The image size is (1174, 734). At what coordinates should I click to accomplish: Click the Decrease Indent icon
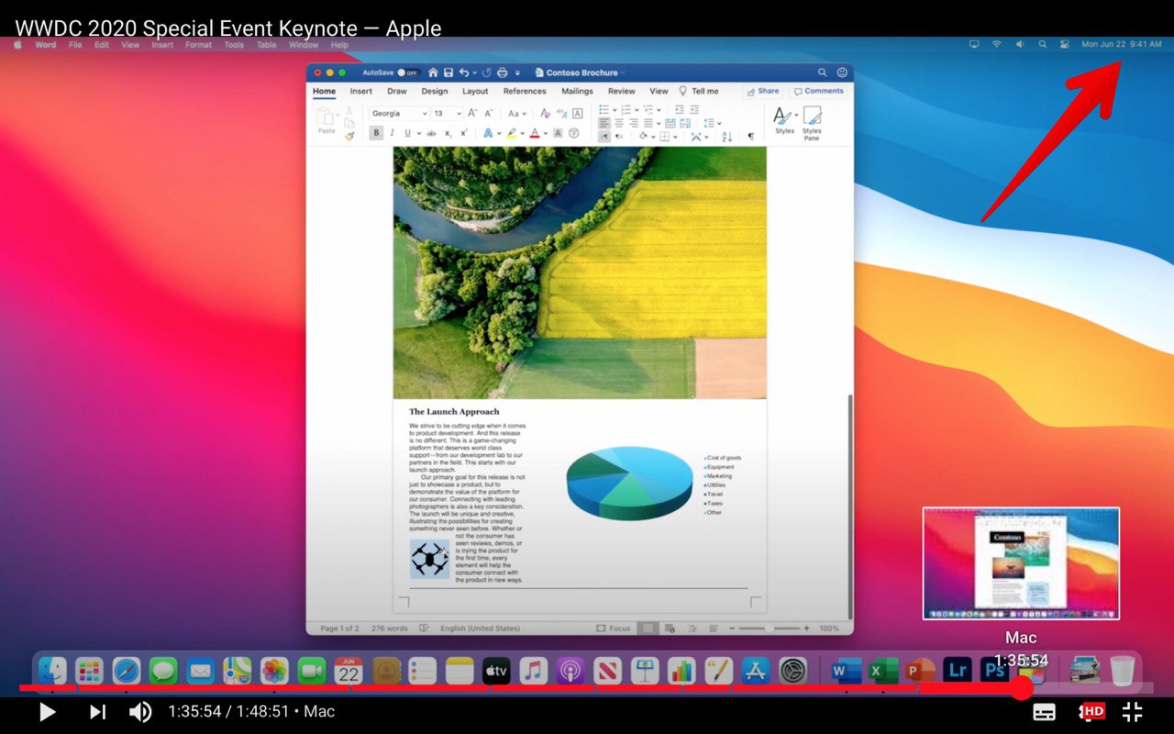click(x=680, y=109)
